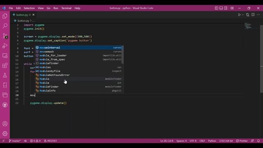Viewport: 263px width, 148px height.
Task: Open the Search view in activity bar
Action: point(5,26)
